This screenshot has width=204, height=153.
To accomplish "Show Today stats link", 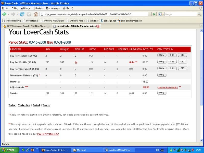I will [x=12, y=105].
